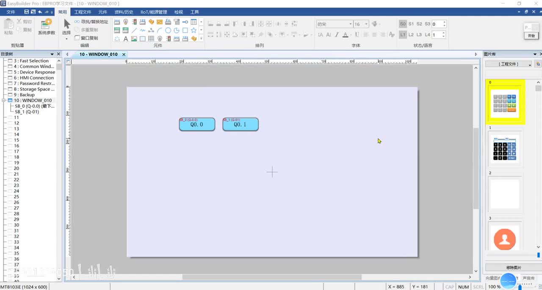Open the font size 16 dropdown

click(366, 24)
